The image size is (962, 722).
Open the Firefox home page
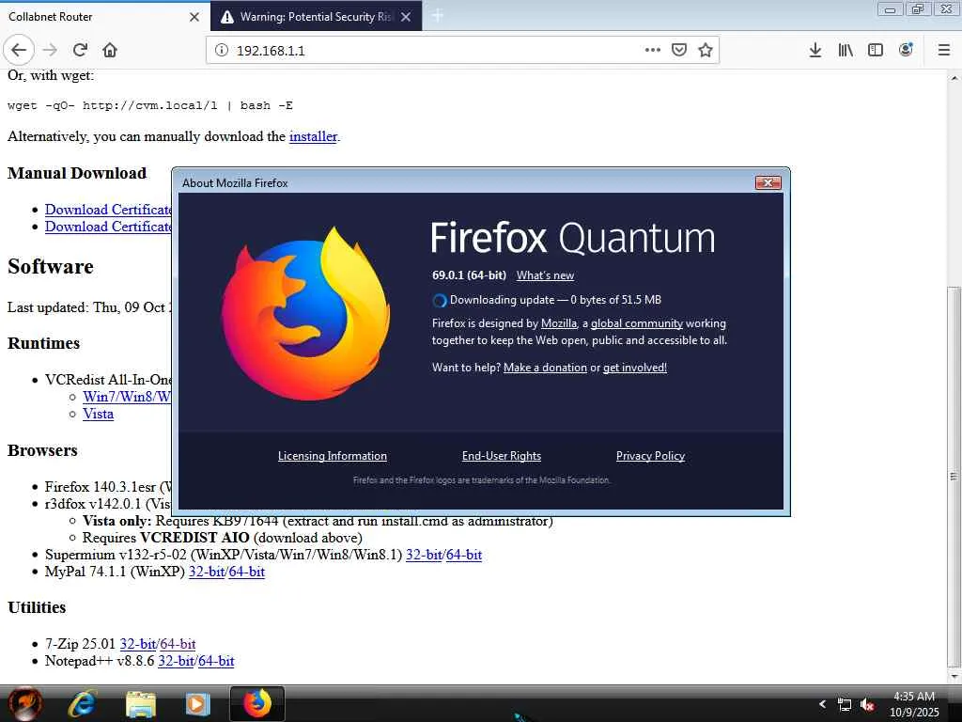[x=110, y=50]
